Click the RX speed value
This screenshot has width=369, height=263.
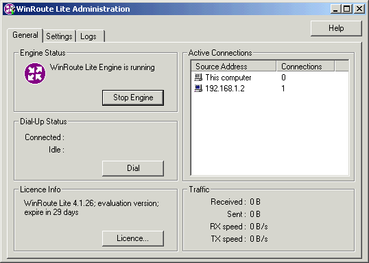point(259,227)
